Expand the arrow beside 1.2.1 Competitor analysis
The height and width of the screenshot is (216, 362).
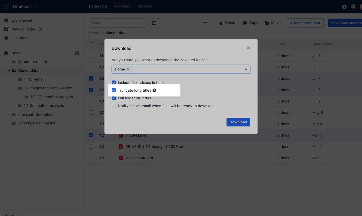[22, 97]
